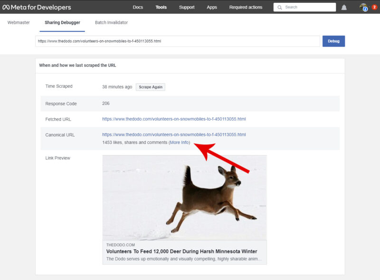Click the profile avatar with red badge

364,7
